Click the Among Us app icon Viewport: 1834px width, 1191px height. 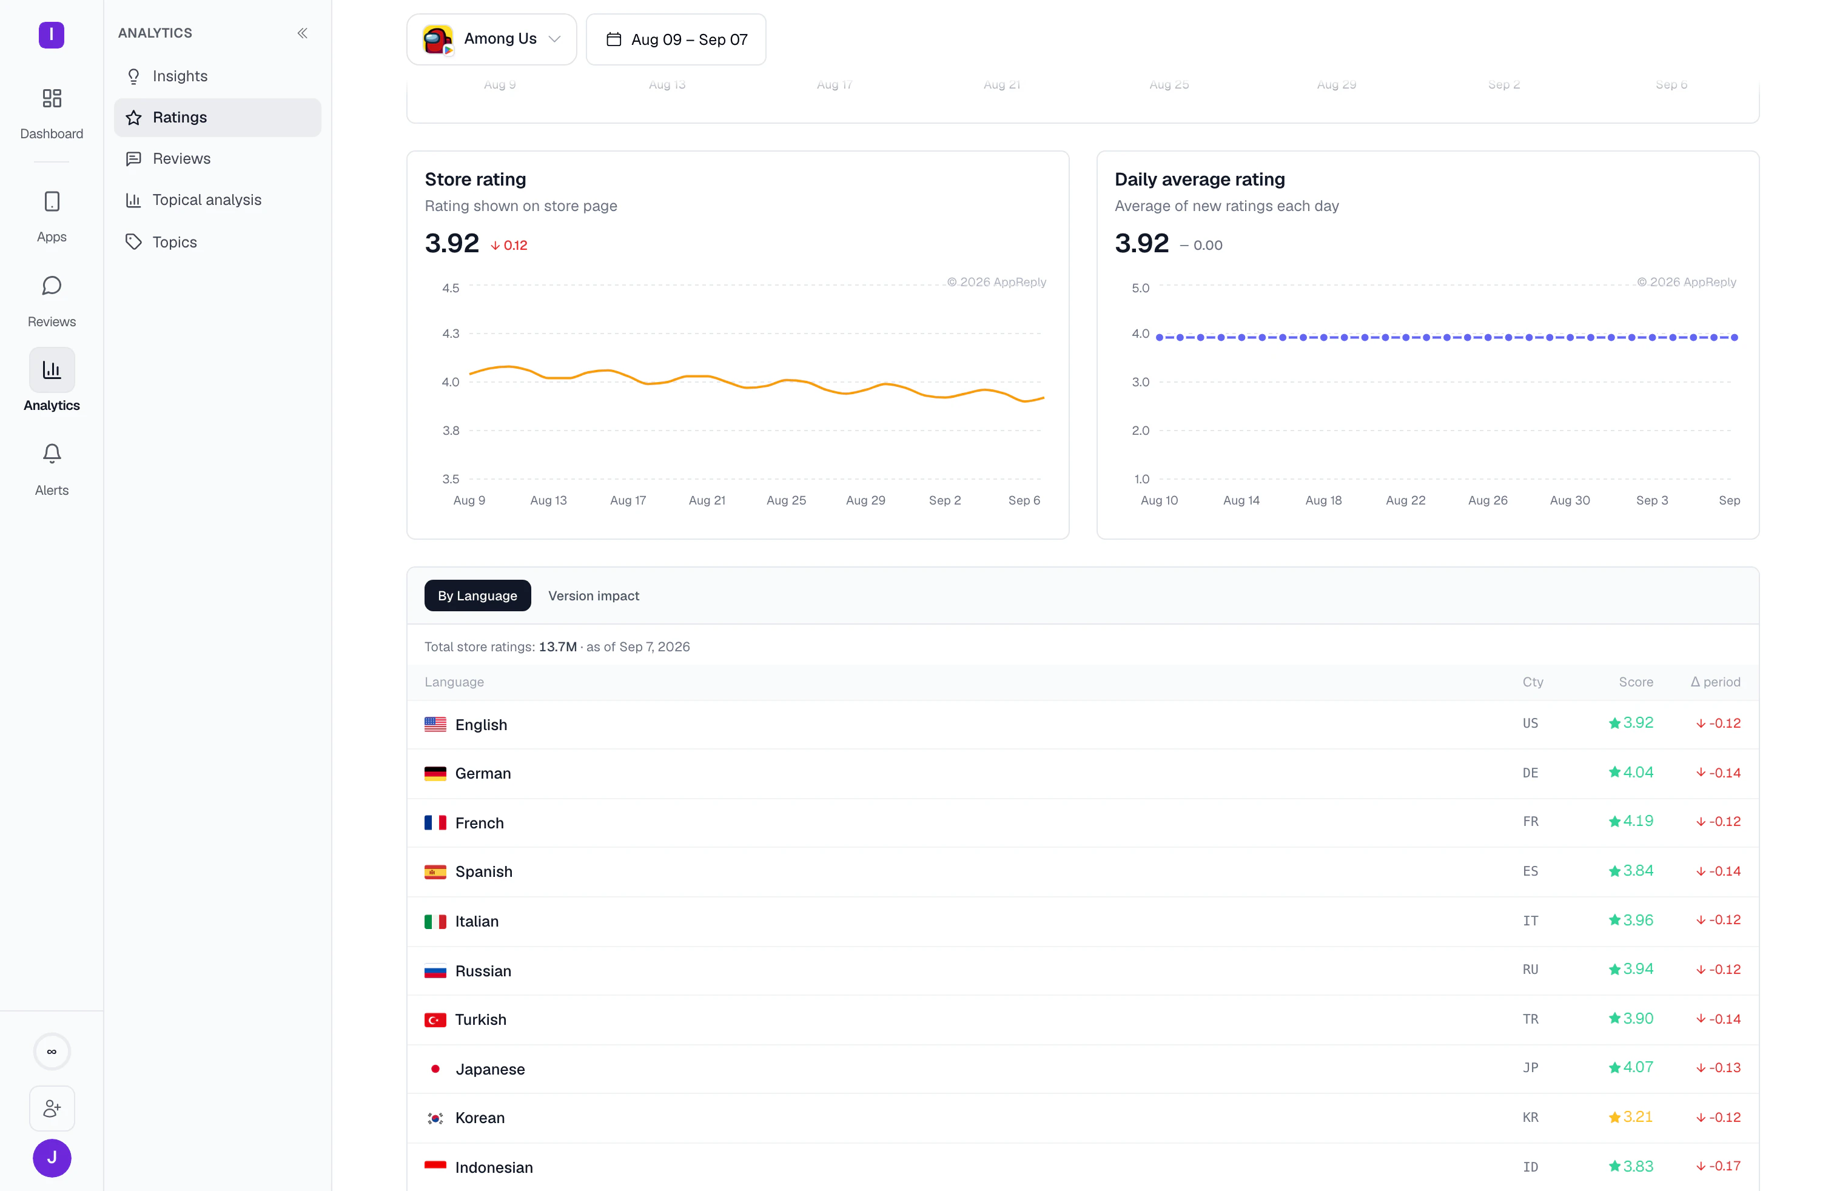click(438, 39)
